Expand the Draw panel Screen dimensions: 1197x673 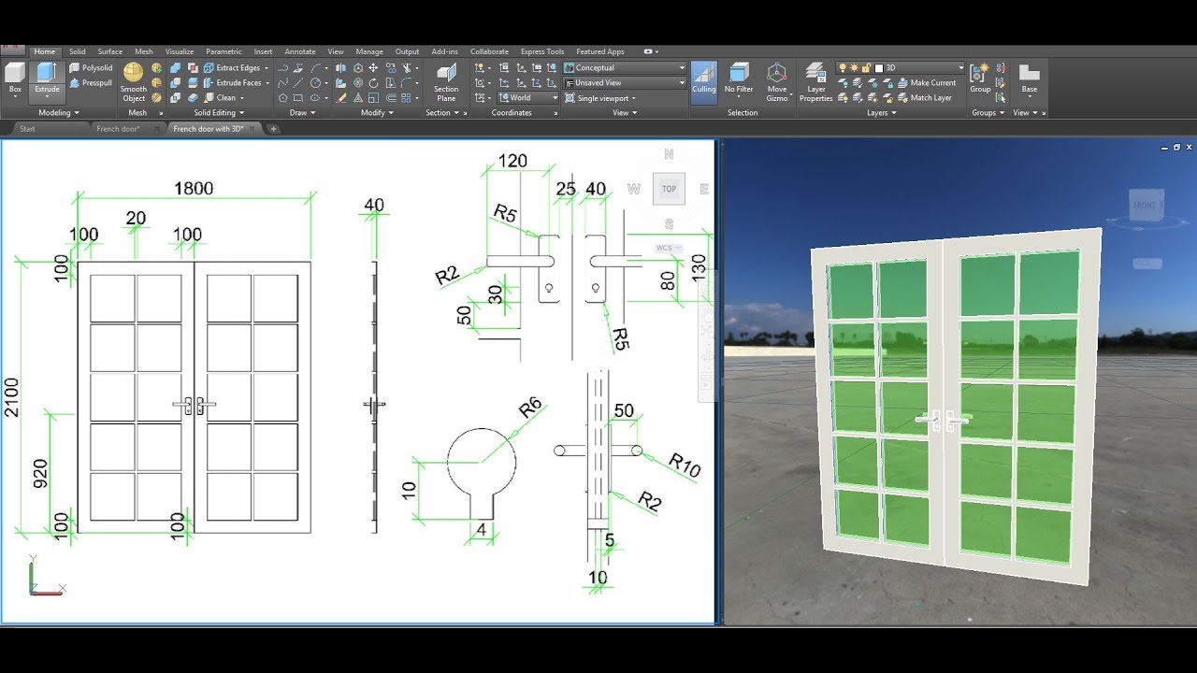pos(302,113)
